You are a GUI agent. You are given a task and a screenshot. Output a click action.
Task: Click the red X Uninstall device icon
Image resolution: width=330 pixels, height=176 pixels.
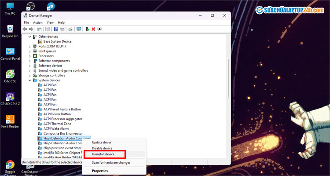coord(93,29)
